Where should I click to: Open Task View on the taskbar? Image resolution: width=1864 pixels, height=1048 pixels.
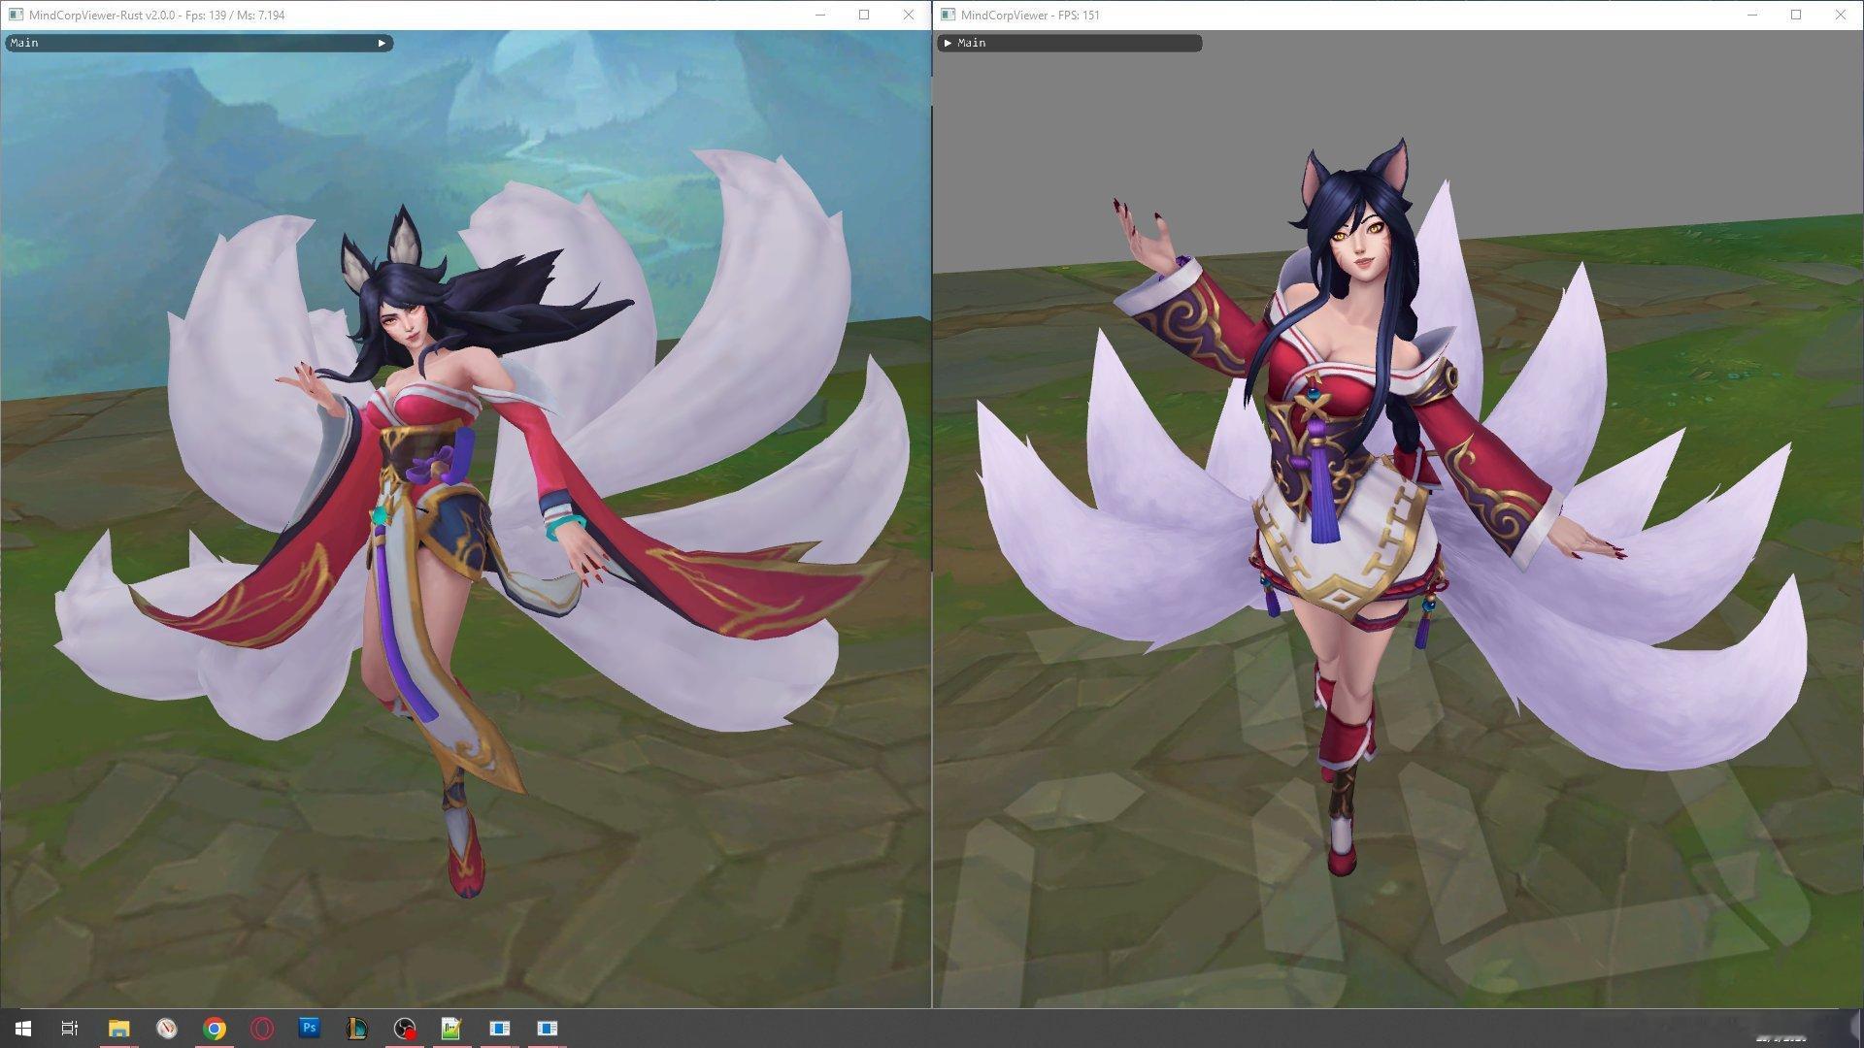point(70,1029)
